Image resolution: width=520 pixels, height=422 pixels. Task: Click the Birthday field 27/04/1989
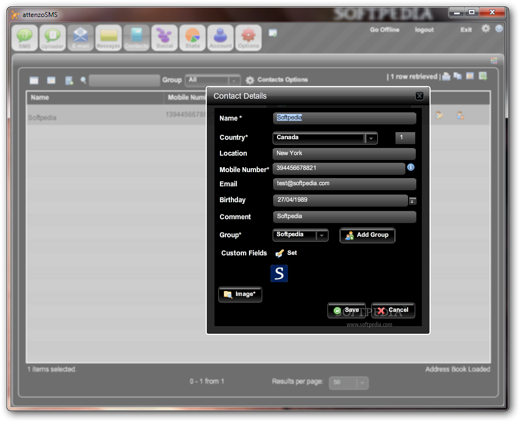click(341, 201)
